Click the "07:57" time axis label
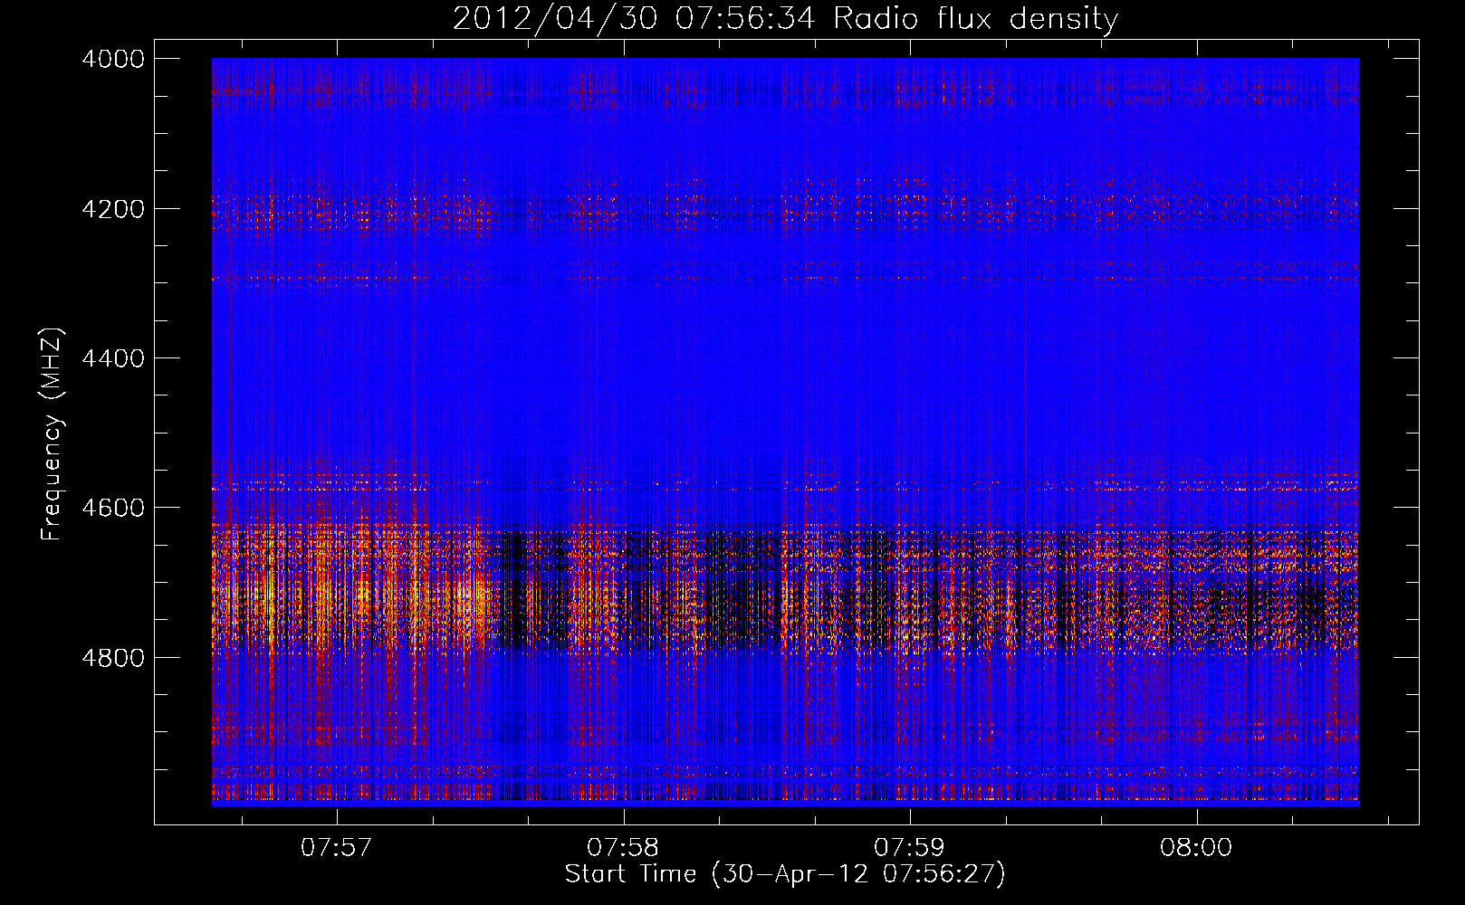 pos(337,848)
